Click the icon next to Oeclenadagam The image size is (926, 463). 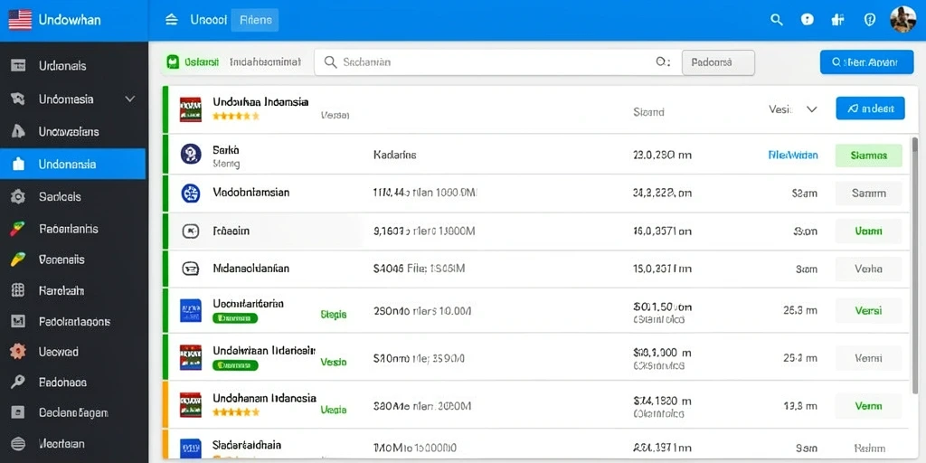pos(18,412)
